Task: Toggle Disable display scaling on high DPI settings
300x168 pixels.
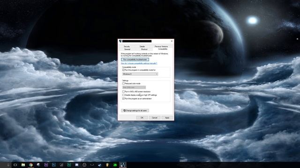Action: click(124, 95)
